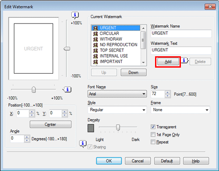
Task: Click the info icon between Add and Delete
Action: (x=185, y=60)
